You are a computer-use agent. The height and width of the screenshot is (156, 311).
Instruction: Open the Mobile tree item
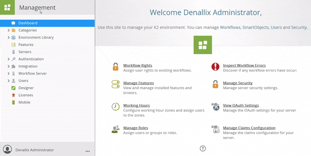pos(24,102)
